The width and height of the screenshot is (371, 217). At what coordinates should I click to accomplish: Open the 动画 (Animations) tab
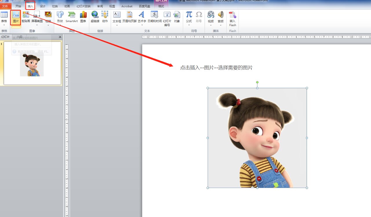(x=67, y=6)
